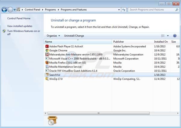This screenshot has width=181, height=128.
Task: Click the Mozilla Maintenance Service icon
Action: (47, 67)
